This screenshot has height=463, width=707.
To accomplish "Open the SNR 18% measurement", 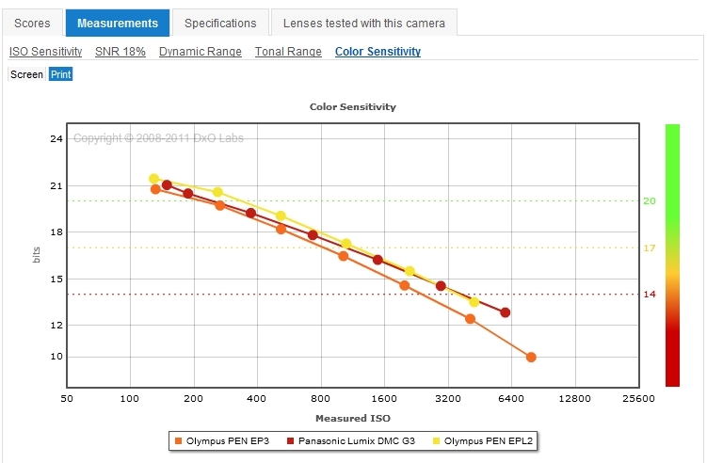I will 121,52.
